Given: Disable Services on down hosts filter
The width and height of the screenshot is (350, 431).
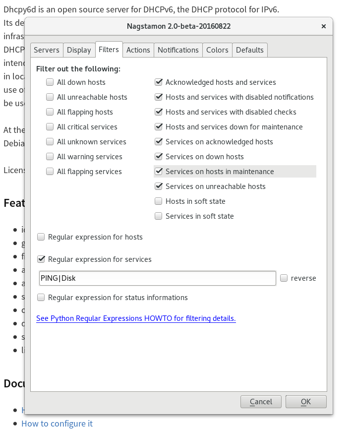Looking at the screenshot, I should [159, 157].
